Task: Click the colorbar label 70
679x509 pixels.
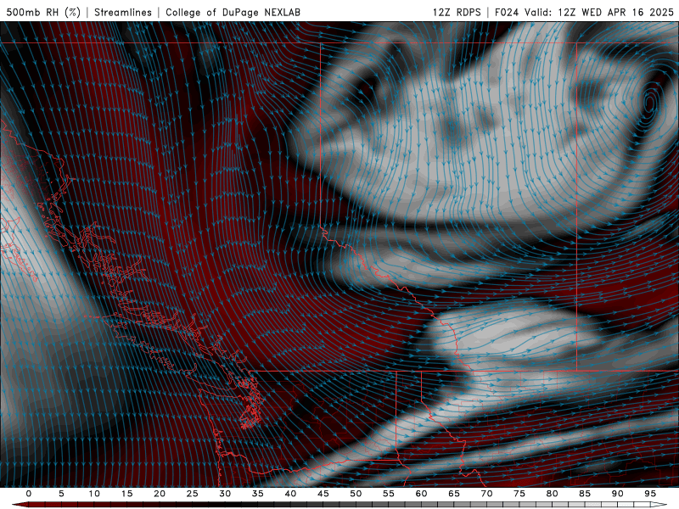Action: (486, 494)
